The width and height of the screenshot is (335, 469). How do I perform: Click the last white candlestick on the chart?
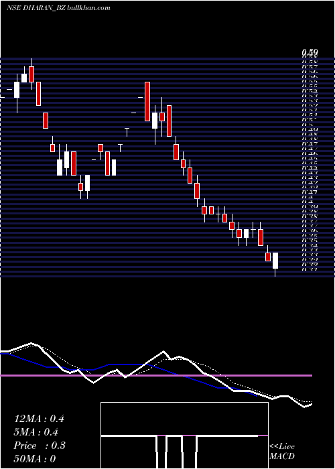pyautogui.click(x=275, y=261)
